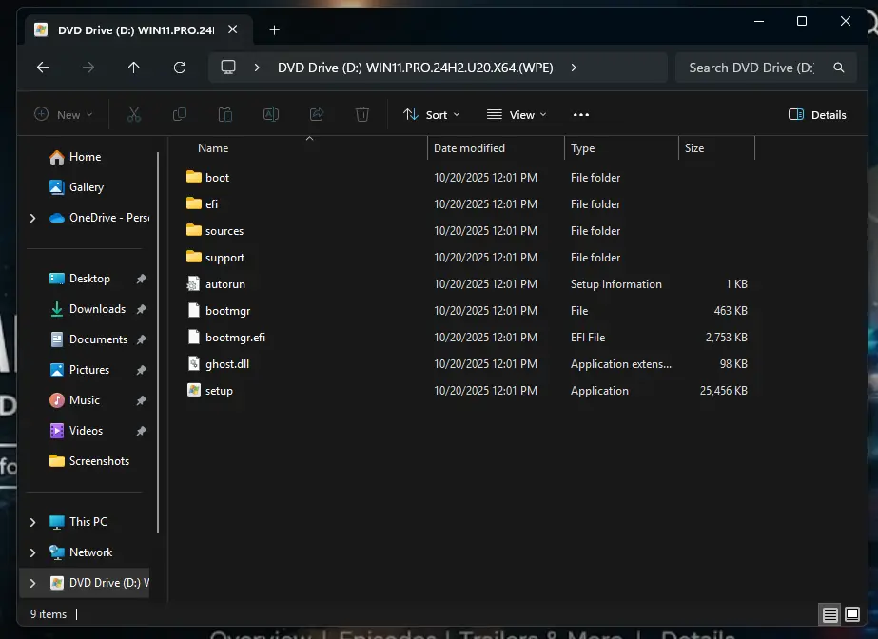
Task: Go to Downloads quick access
Action: pos(97,309)
